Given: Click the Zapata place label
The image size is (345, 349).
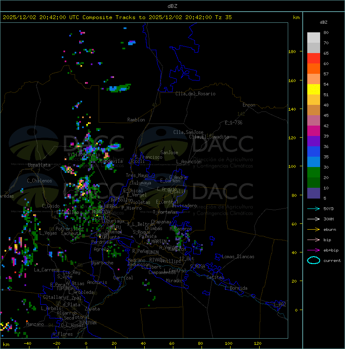Looking at the screenshot, I should coord(92,309).
